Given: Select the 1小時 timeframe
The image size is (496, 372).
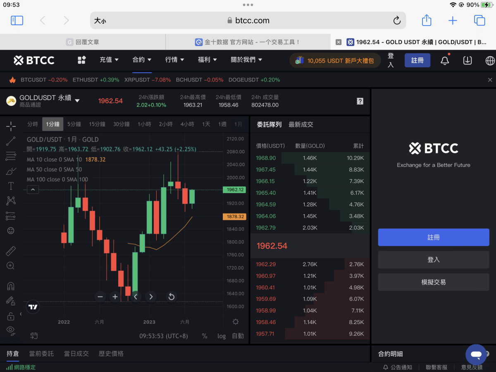Looking at the screenshot, I should coord(144,124).
